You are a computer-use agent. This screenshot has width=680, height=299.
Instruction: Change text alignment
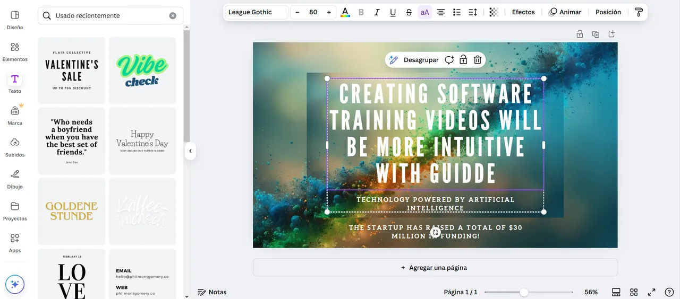pyautogui.click(x=441, y=12)
